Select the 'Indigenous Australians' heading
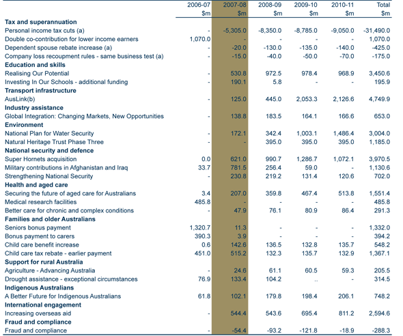403x336 pixels. click(39, 288)
